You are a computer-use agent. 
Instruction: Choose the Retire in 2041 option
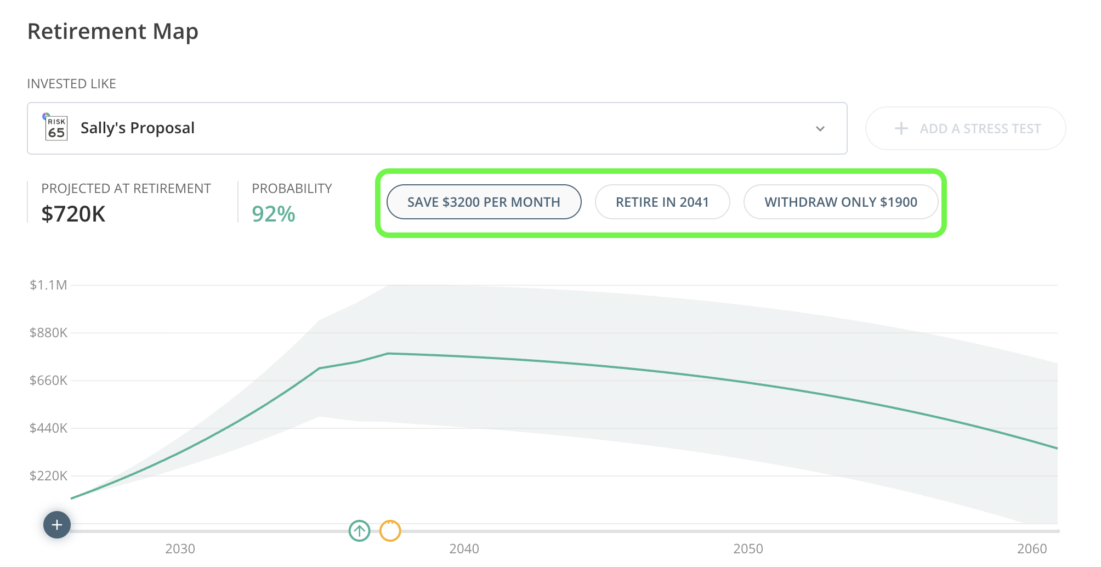coord(662,202)
